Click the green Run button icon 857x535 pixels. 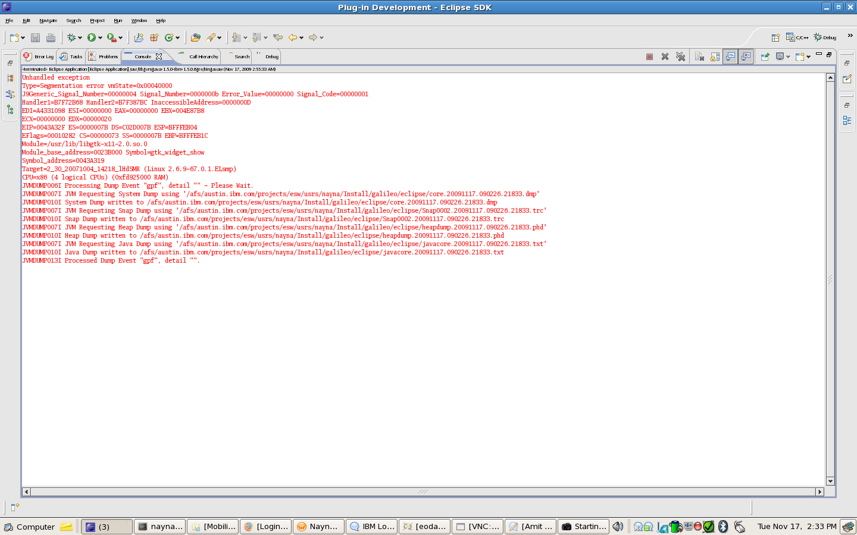pyautogui.click(x=92, y=37)
